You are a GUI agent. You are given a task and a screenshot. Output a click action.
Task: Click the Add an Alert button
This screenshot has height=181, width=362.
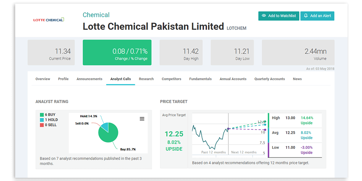pyautogui.click(x=317, y=16)
